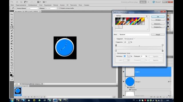Open the arrange documents dropdown
The image size is (183, 102).
click(39, 2)
